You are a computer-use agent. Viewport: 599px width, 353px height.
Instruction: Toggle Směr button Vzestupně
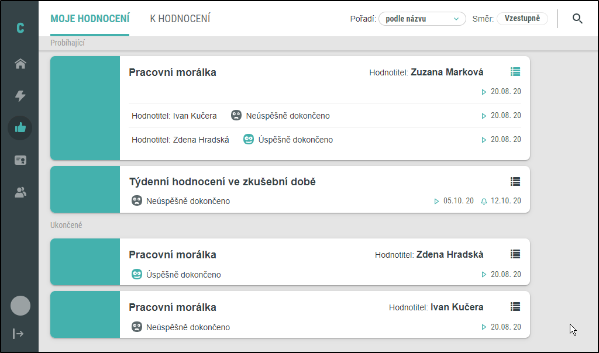coord(522,18)
